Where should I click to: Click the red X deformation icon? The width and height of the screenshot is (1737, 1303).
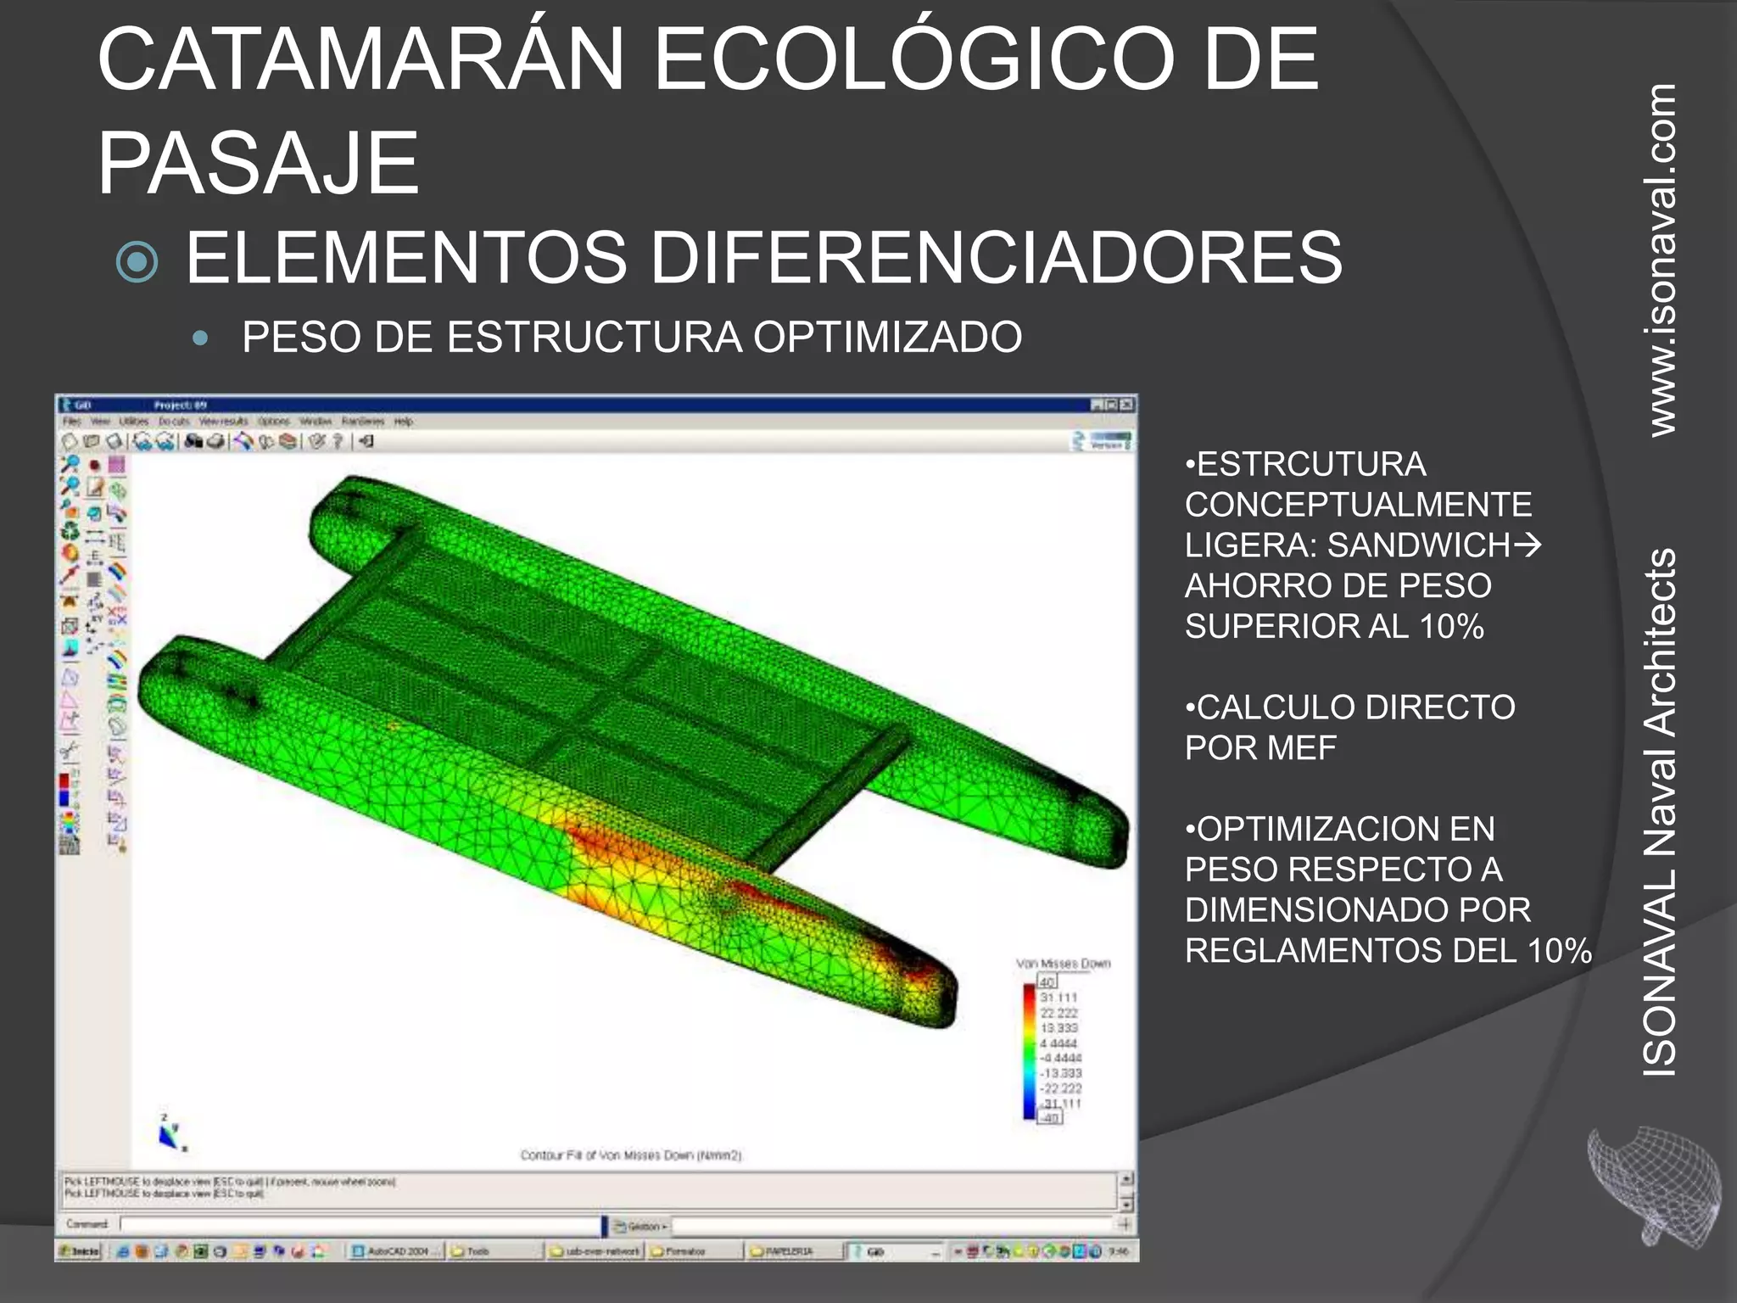118,615
